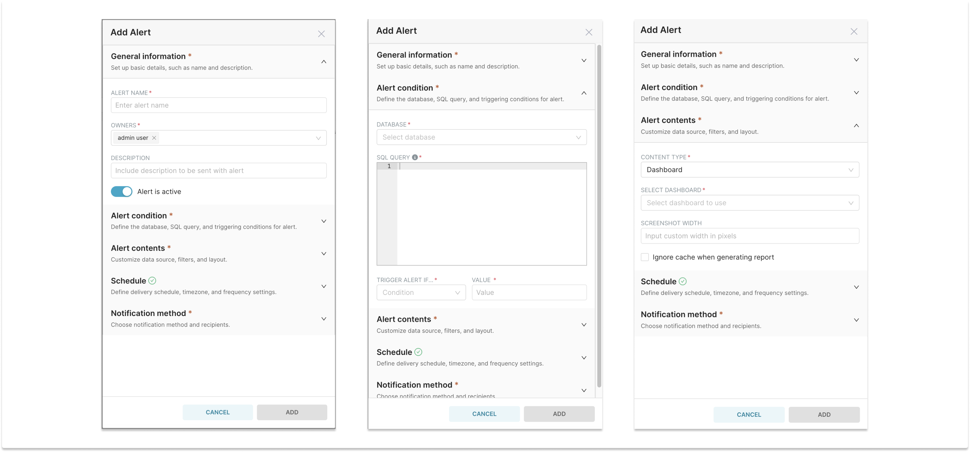970x452 pixels.
Task: Click the Schedule check icon in middle dialog
Action: coord(418,352)
